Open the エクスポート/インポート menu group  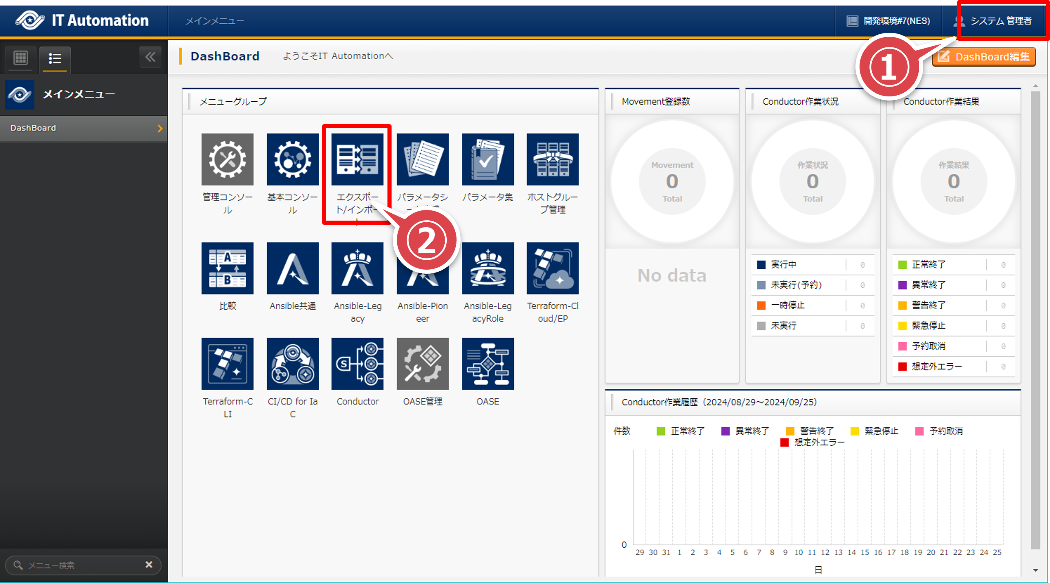[357, 159]
